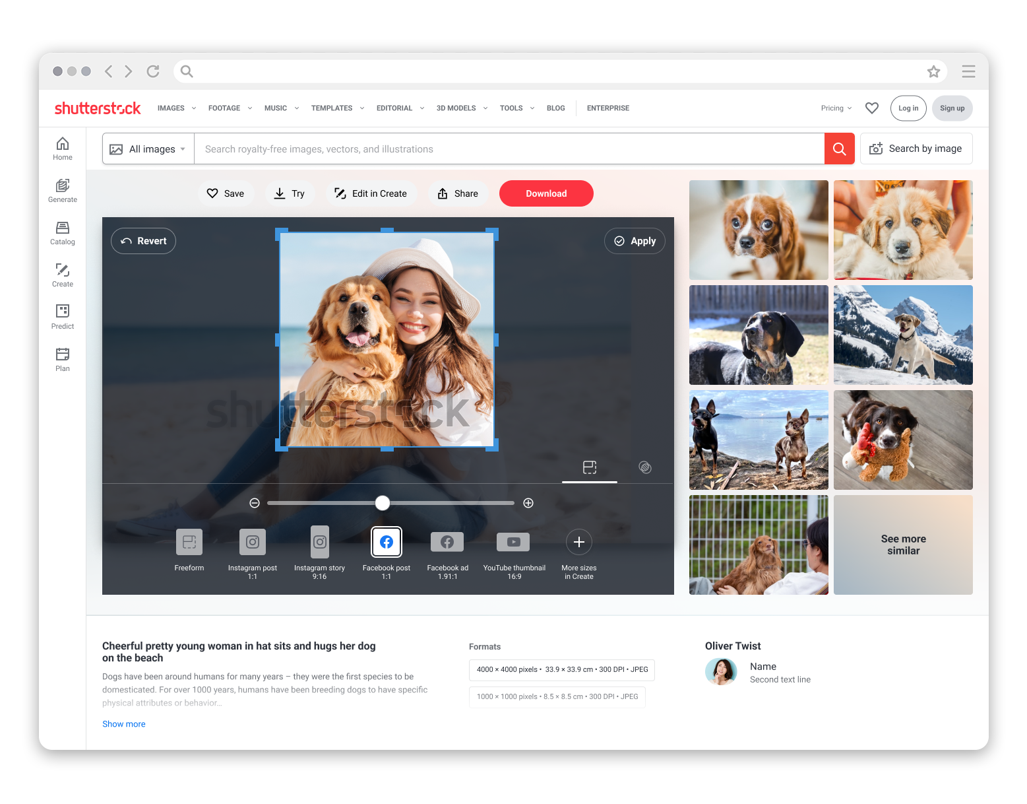Expand the TEMPLATES menu dropdown
This screenshot has height=804, width=1027.
pos(338,108)
